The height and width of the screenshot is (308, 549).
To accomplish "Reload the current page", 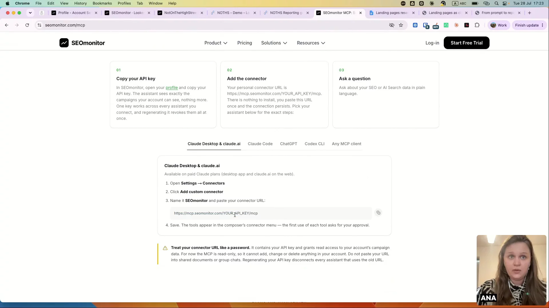I will tap(27, 25).
